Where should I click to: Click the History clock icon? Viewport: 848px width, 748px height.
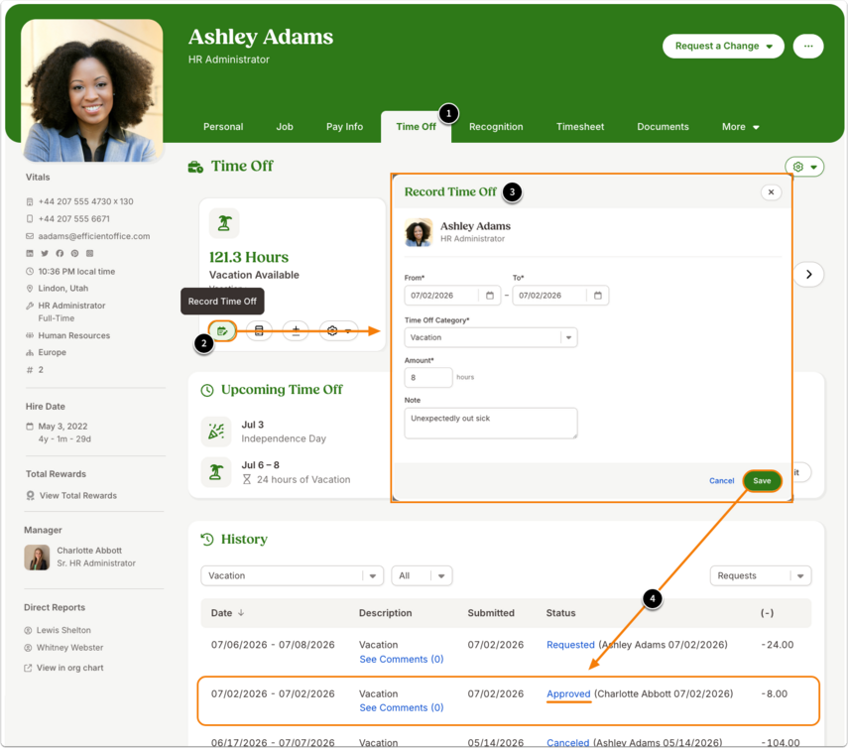tap(207, 540)
